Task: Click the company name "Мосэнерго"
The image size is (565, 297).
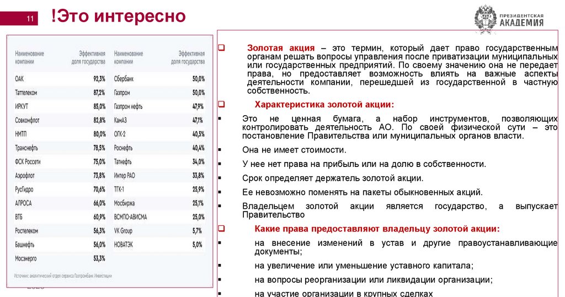Action: pos(25,258)
